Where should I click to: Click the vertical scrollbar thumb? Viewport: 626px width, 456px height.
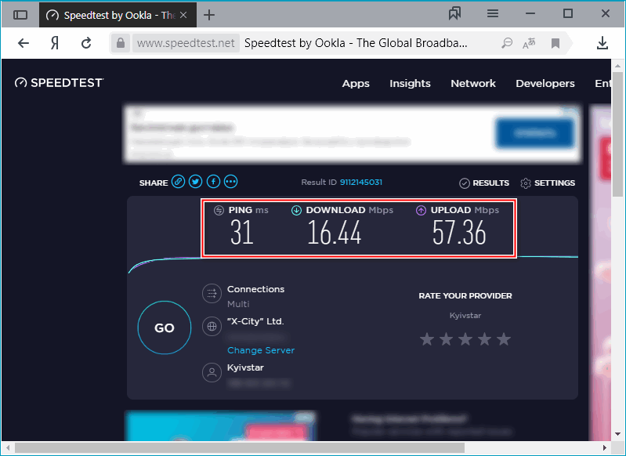[617, 134]
